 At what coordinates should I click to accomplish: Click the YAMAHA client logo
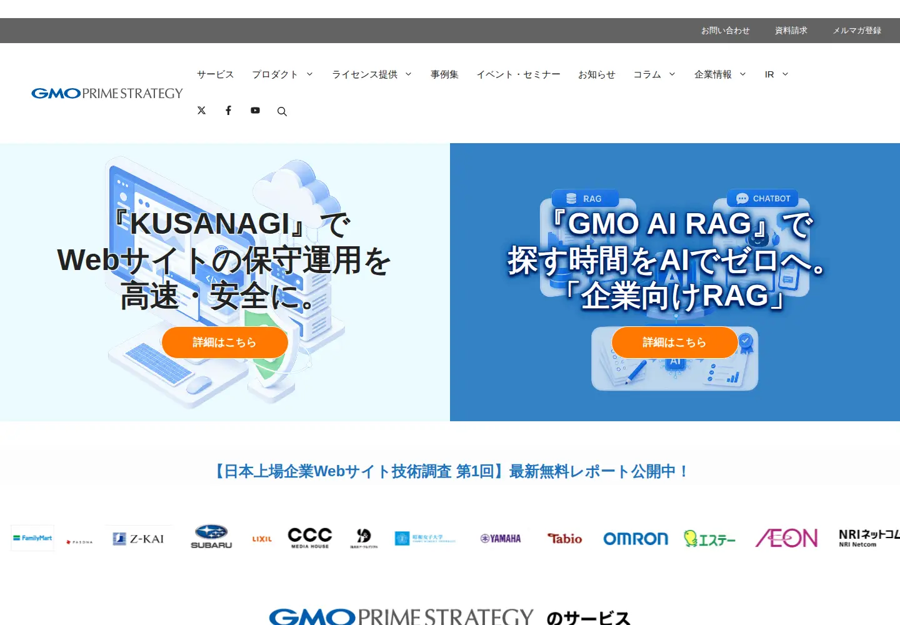pyautogui.click(x=501, y=539)
